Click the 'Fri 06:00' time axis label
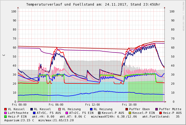 56,105
